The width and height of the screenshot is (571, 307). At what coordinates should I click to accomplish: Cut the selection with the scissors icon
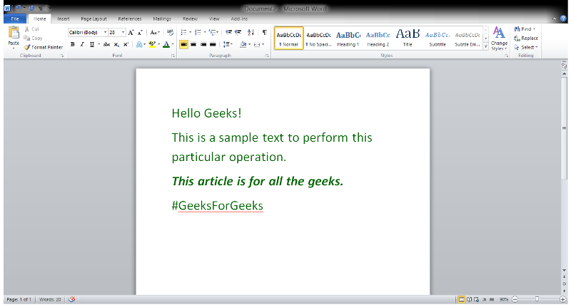point(27,29)
